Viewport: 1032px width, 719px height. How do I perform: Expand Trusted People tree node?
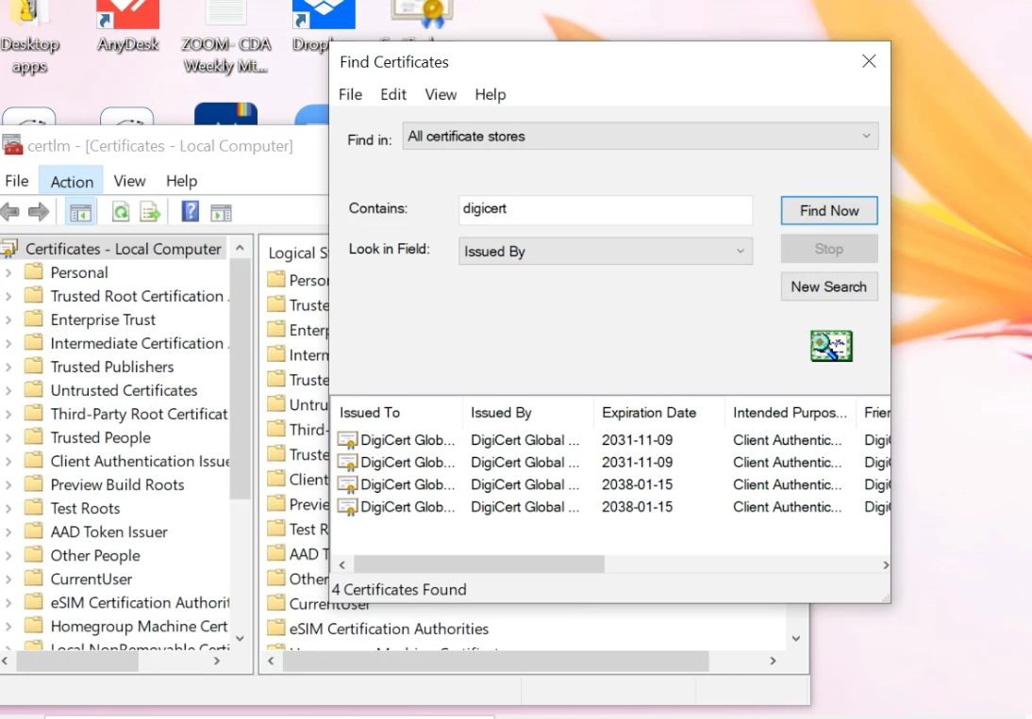[8, 437]
